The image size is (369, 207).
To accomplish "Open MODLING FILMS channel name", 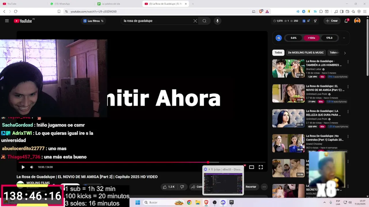I will point(38,183).
